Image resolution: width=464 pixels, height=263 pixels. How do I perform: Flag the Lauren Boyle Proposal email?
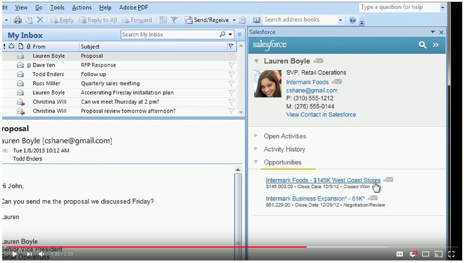[x=232, y=56]
